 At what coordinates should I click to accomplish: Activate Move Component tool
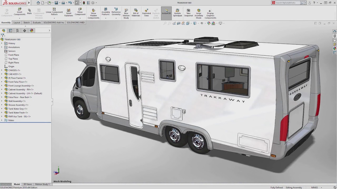pos(80,12)
